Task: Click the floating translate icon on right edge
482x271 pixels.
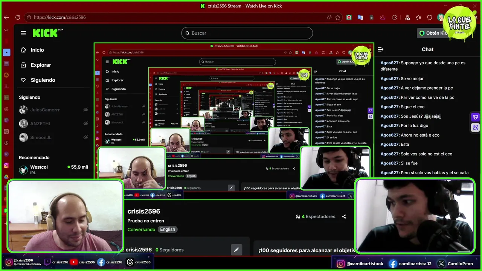Action: click(x=475, y=128)
